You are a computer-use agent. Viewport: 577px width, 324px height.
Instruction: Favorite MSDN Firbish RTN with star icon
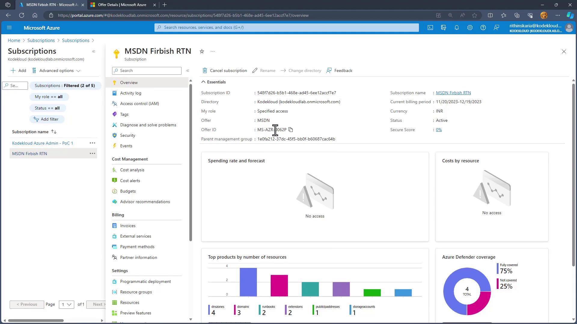(202, 51)
